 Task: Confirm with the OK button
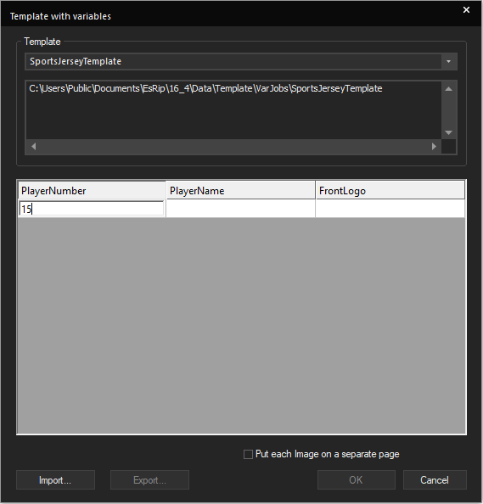click(357, 480)
